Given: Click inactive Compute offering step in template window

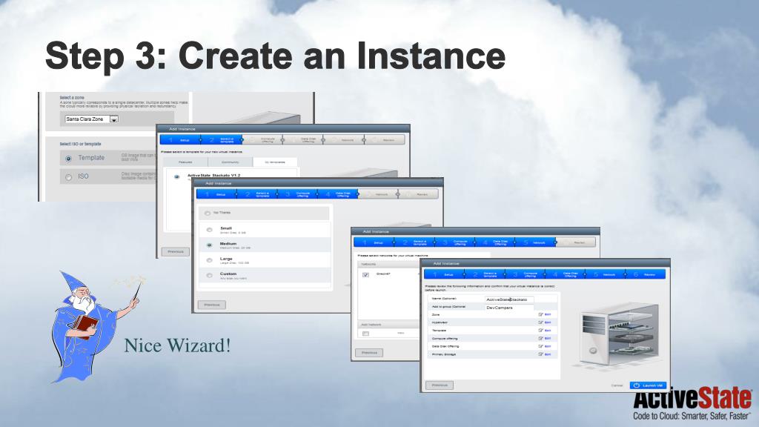Looking at the screenshot, I should coord(262,140).
